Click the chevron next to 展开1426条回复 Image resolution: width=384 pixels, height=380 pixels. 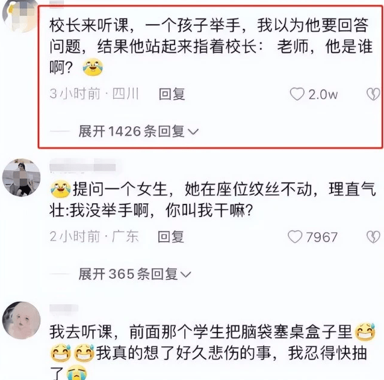pos(193,132)
